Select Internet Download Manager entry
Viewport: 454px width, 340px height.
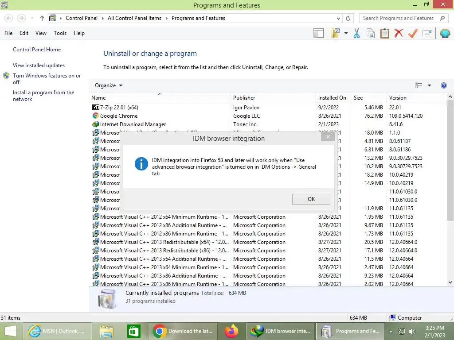266,124
